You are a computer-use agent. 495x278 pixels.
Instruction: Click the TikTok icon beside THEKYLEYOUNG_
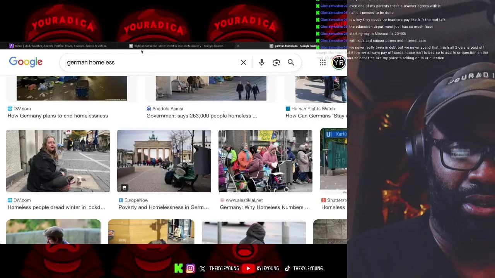click(x=287, y=268)
